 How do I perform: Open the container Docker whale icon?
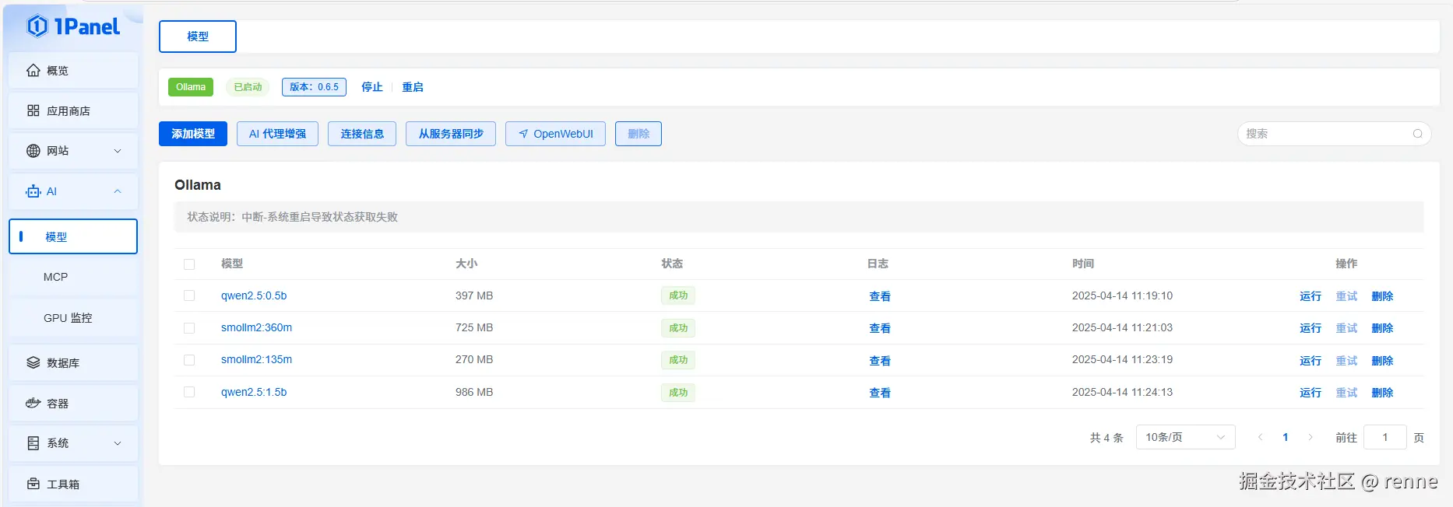click(x=33, y=404)
